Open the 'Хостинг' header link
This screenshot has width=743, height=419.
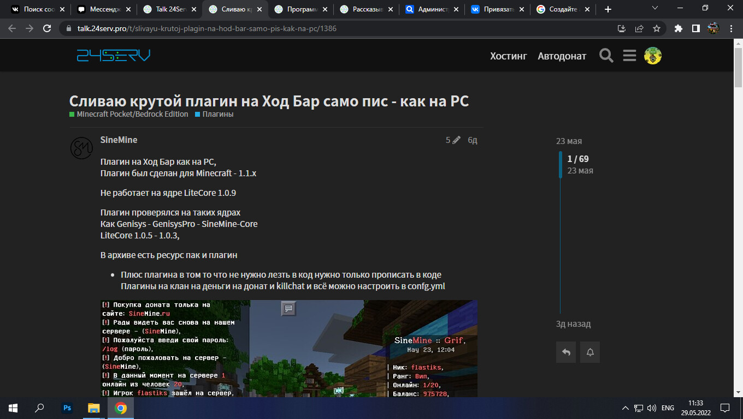(509, 56)
